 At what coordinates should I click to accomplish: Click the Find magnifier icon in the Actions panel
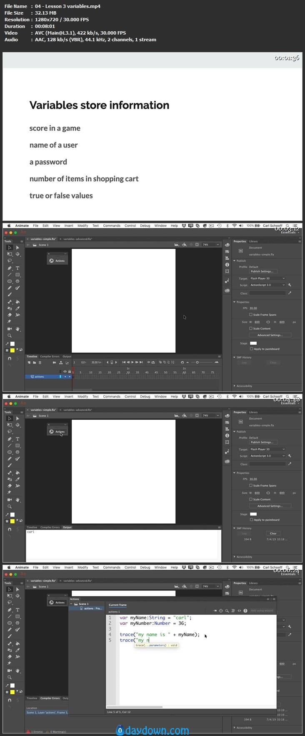coord(227,611)
